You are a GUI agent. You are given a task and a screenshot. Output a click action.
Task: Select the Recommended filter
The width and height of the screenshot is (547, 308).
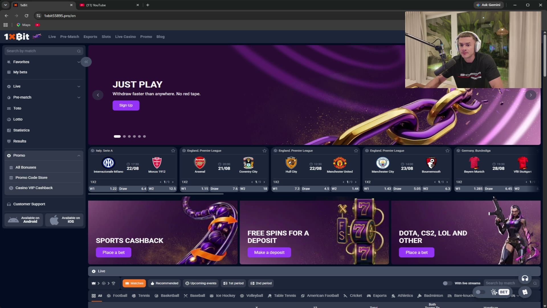tap(164, 283)
